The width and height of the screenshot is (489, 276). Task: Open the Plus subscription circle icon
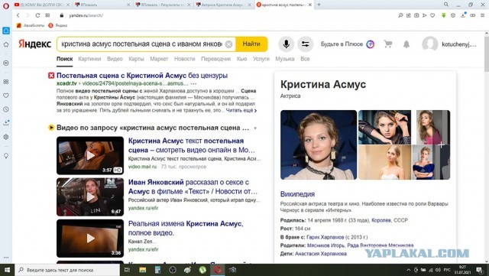pos(370,44)
